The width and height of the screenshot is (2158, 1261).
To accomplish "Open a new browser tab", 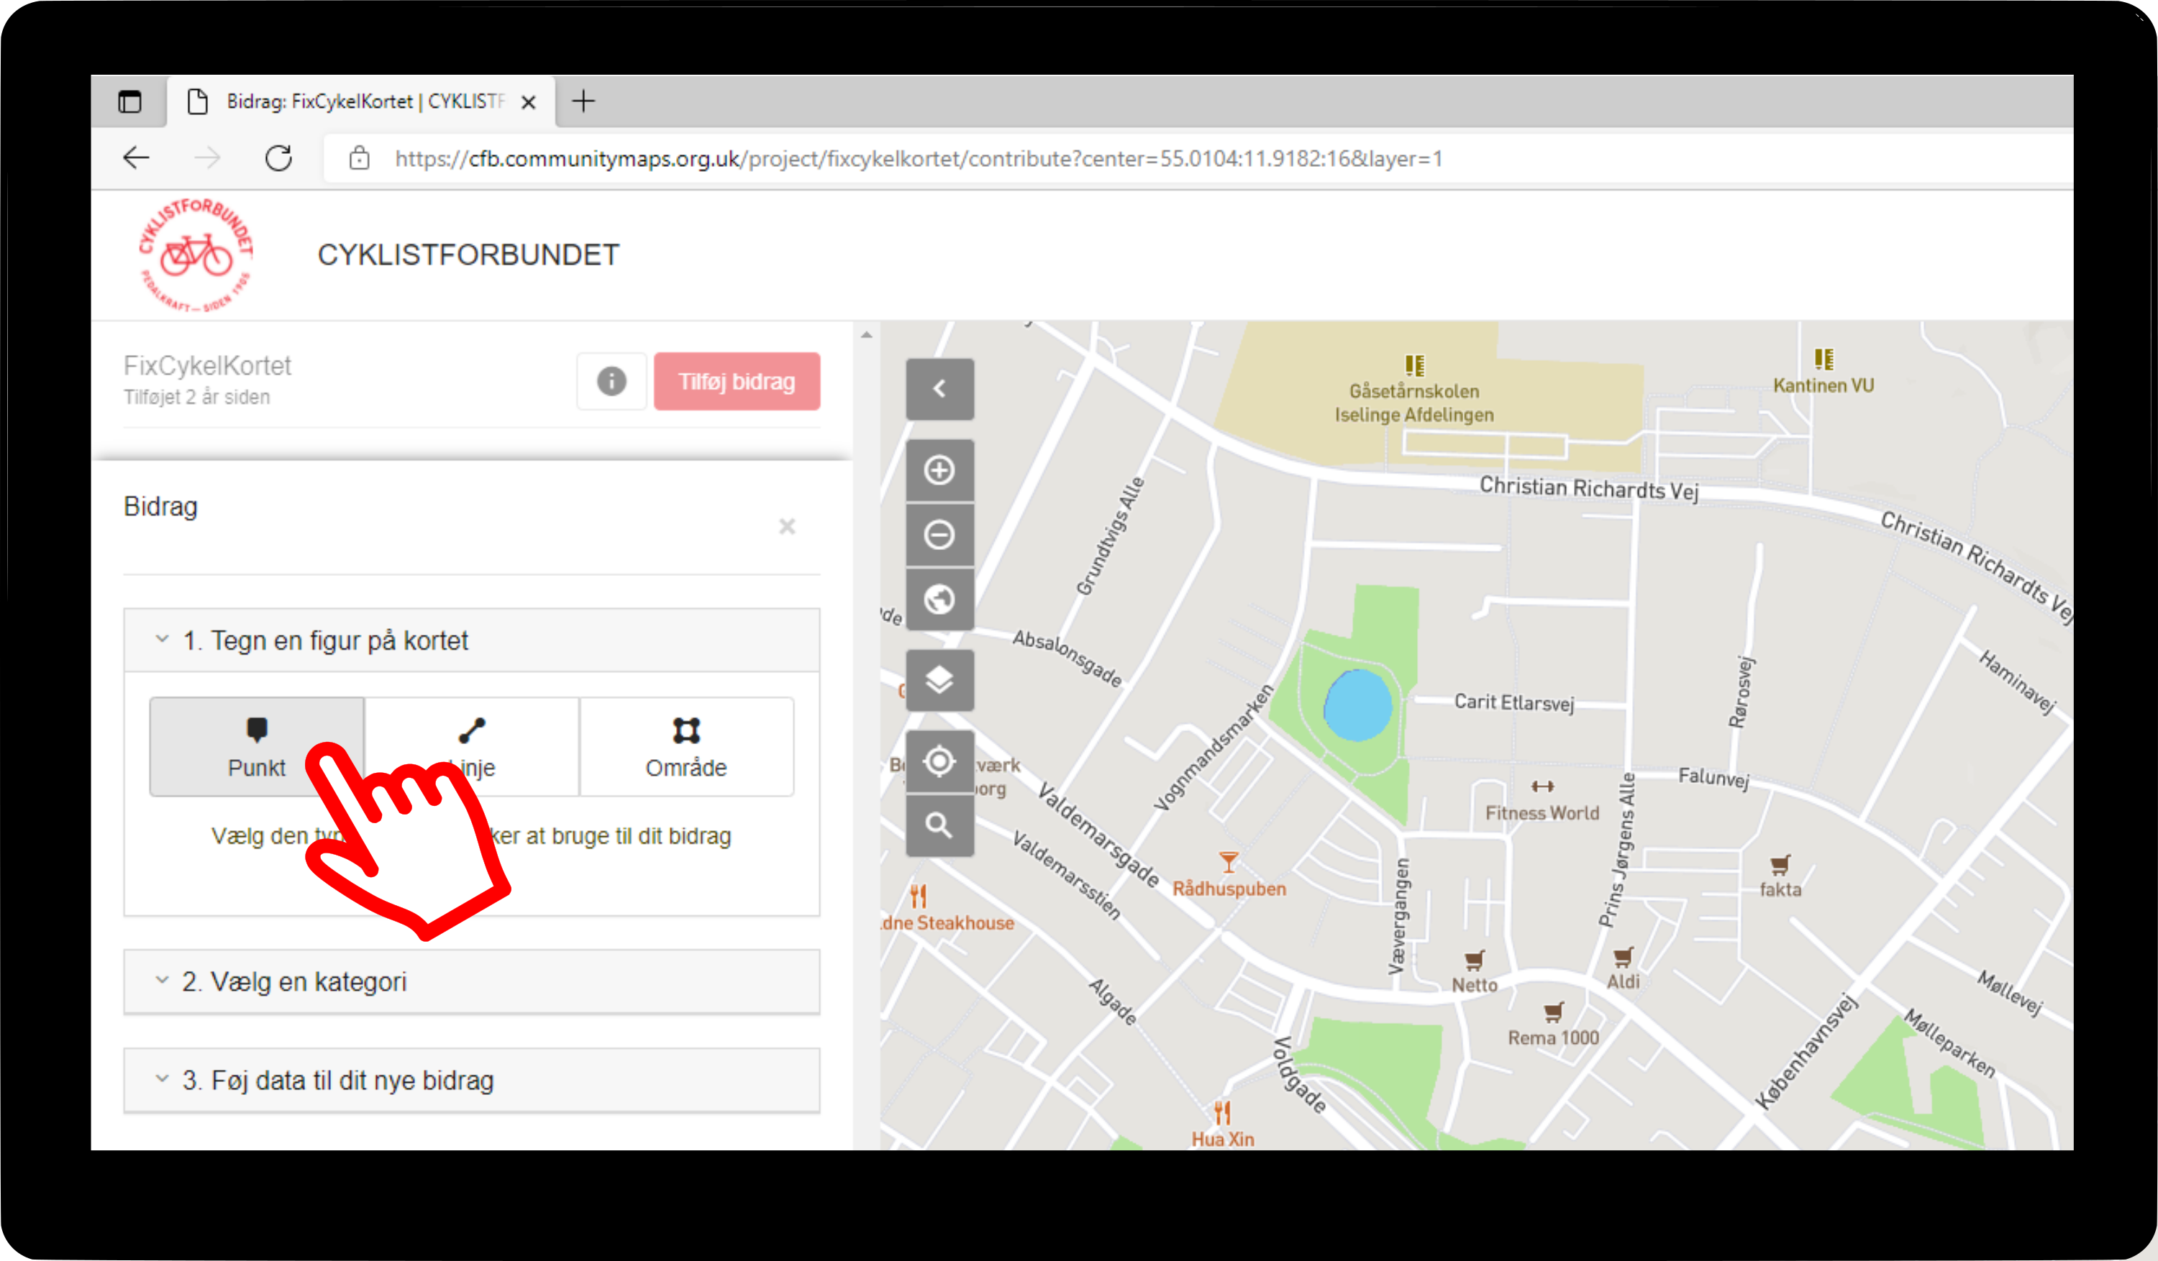I will click(583, 101).
